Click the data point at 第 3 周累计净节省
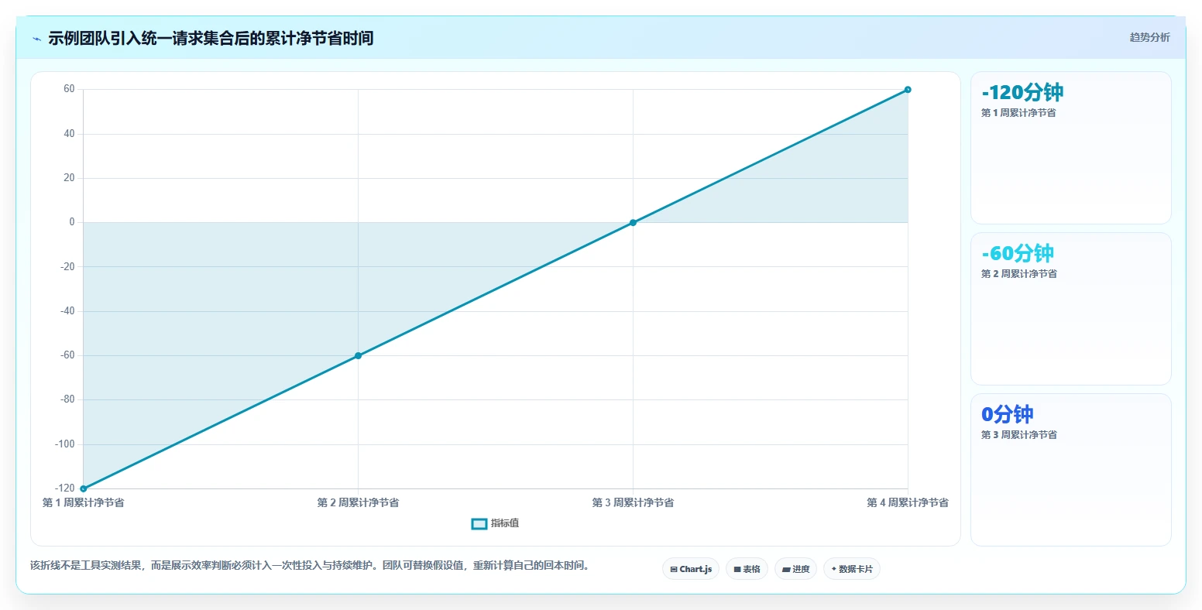Viewport: 1202px width, 610px height. point(633,222)
